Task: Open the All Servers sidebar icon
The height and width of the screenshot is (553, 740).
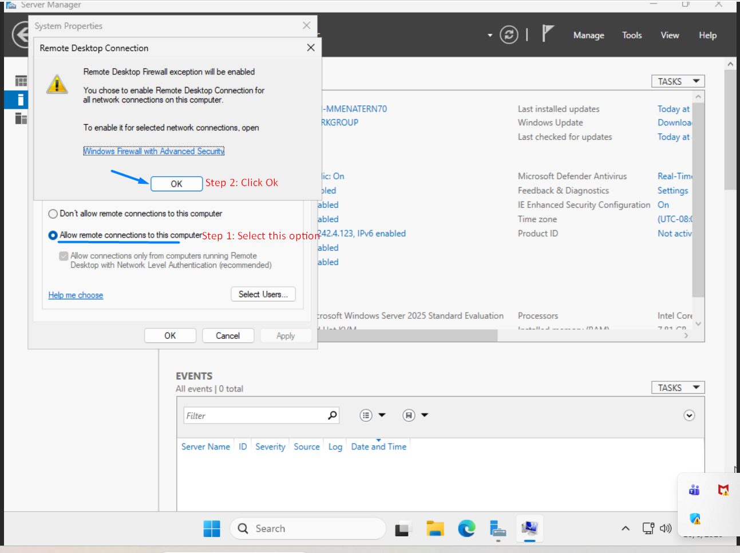Action: point(21,118)
